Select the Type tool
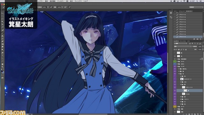 [x=2, y=56]
